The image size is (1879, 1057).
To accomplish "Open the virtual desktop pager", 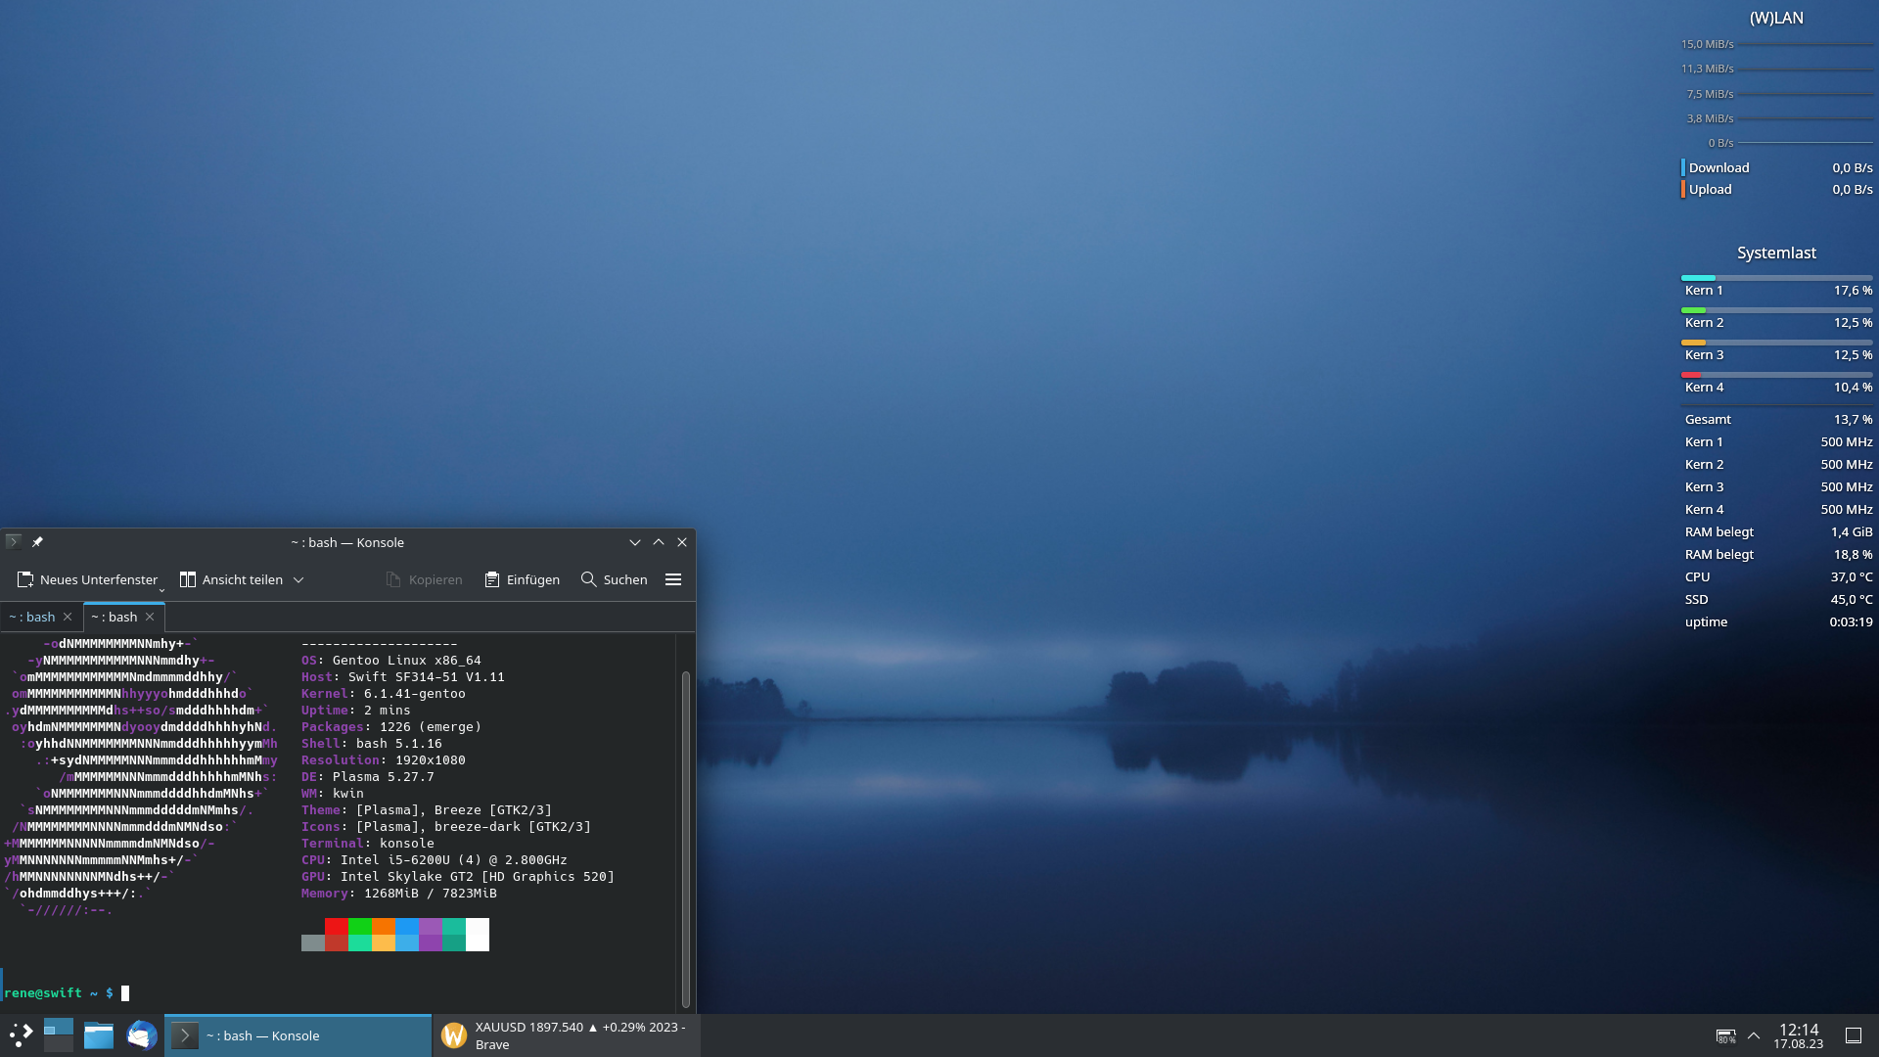I will coord(59,1035).
